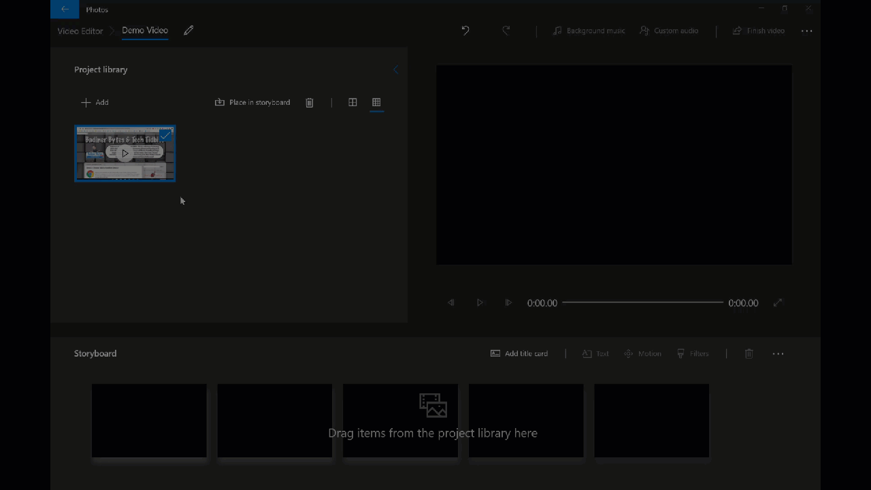Collapse the Project library panel
The image size is (871, 490).
click(x=395, y=69)
